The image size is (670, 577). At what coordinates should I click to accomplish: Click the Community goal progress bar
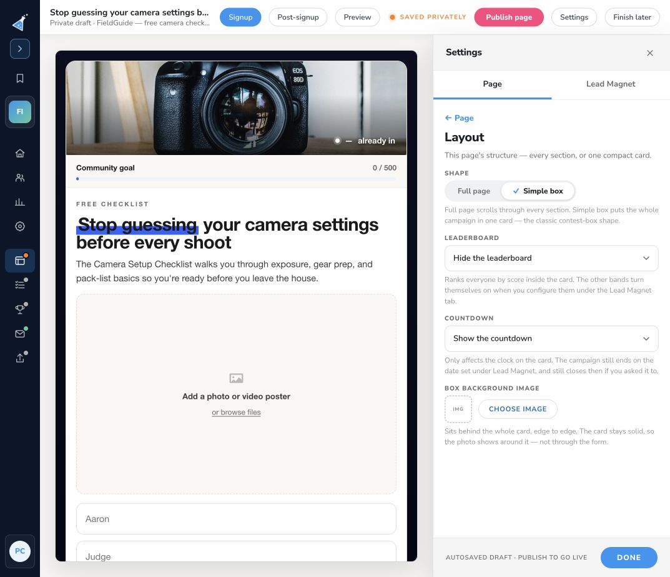(x=236, y=179)
